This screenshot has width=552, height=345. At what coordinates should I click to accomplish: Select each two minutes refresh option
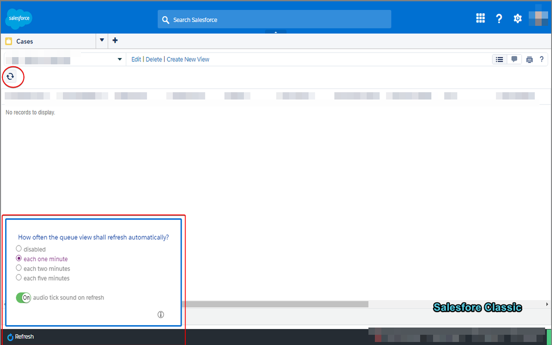point(19,268)
